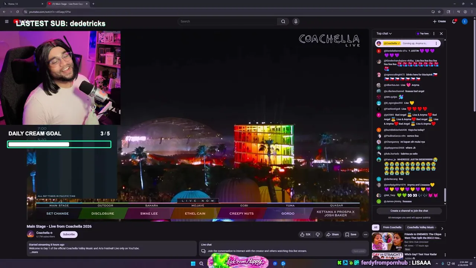Click the ETHEL CAIN Mojave stage label
The height and width of the screenshot is (268, 476).
(x=195, y=214)
